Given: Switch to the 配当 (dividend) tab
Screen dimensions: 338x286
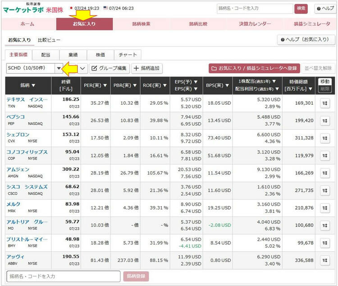Looking at the screenshot, I should coord(46,55).
